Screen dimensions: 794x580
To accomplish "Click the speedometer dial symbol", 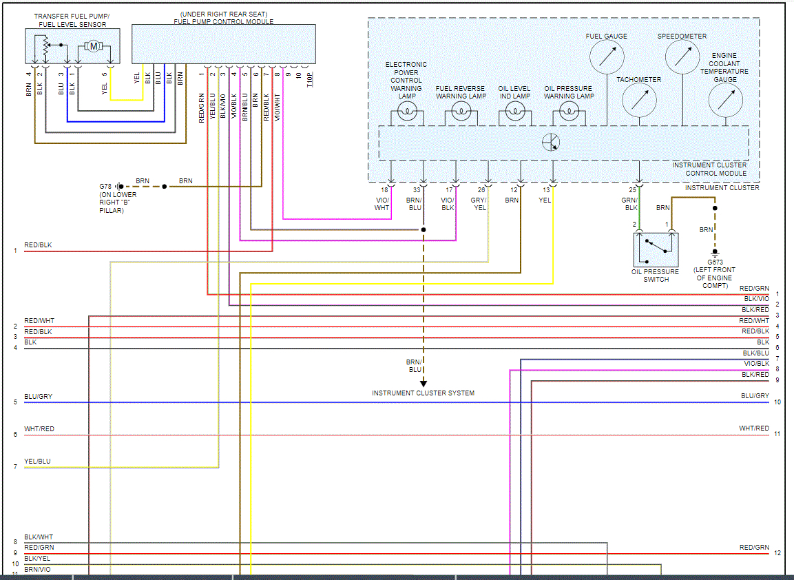I will tap(682, 56).
